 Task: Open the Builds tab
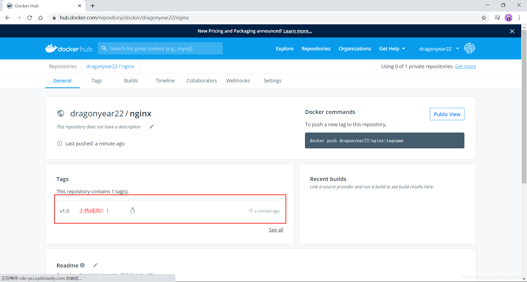131,81
